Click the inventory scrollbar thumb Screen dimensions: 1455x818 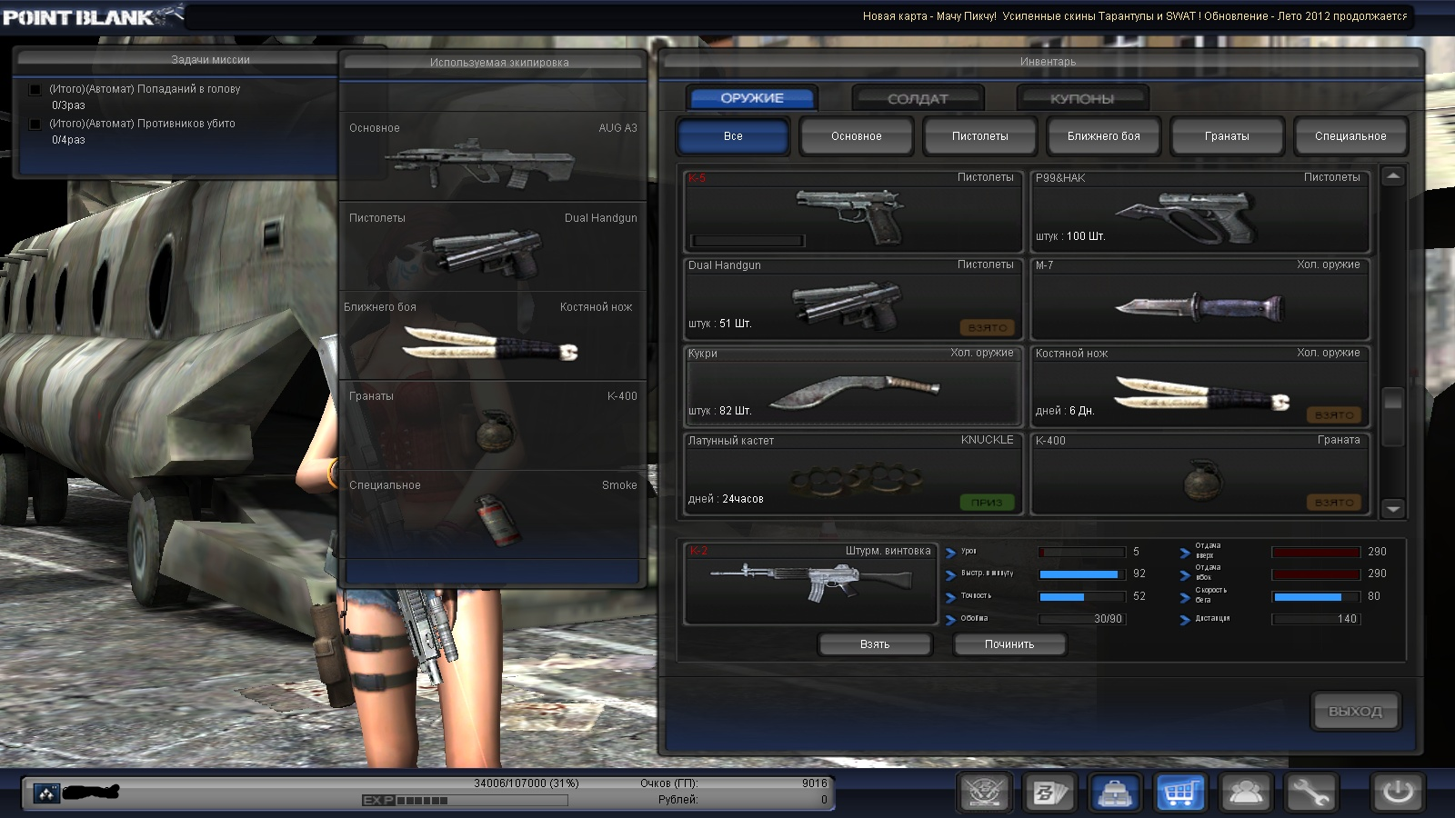click(1393, 416)
